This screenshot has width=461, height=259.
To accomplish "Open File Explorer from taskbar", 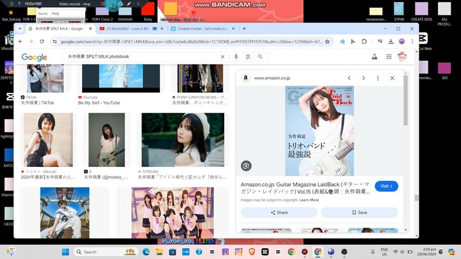I will coord(159,252).
